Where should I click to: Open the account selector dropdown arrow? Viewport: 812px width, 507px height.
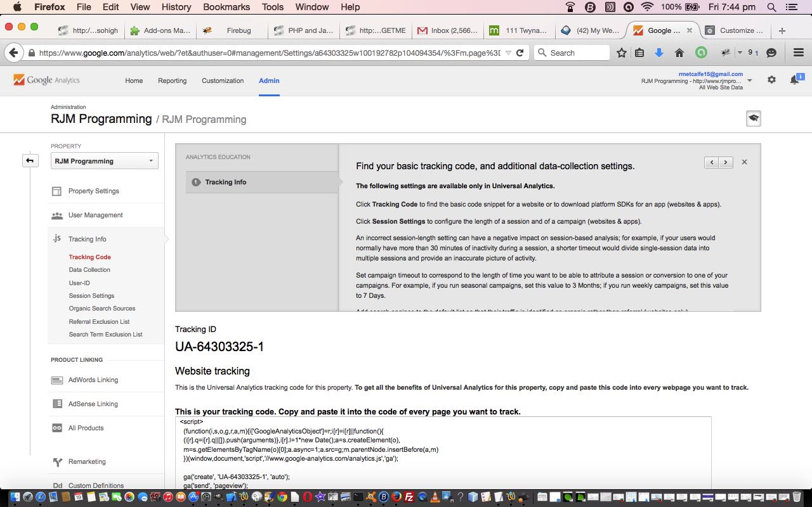coord(750,80)
